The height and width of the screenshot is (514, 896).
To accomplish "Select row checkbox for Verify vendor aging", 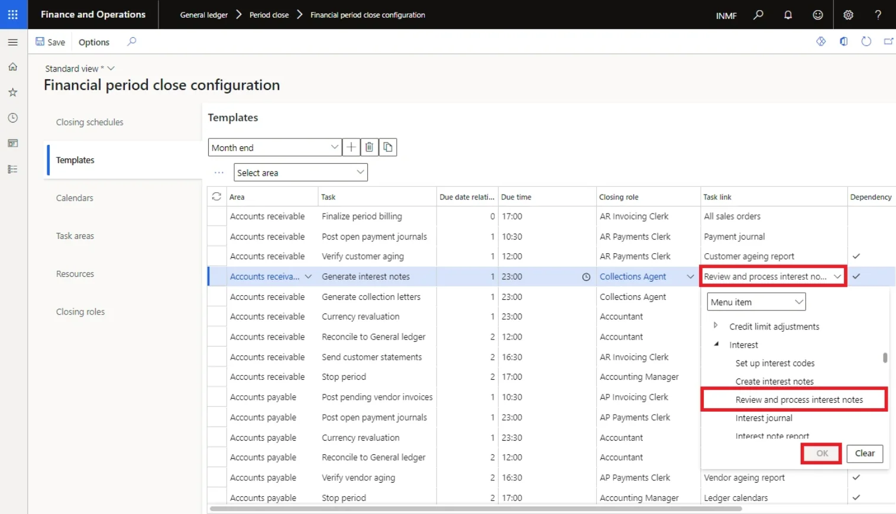I will [216, 477].
